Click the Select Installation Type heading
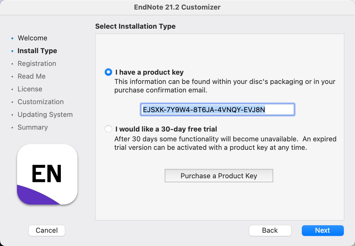This screenshot has width=355, height=246. tap(135, 26)
